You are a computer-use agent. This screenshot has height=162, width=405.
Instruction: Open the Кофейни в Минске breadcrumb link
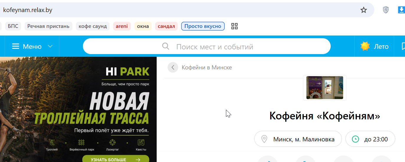pyautogui.click(x=207, y=67)
